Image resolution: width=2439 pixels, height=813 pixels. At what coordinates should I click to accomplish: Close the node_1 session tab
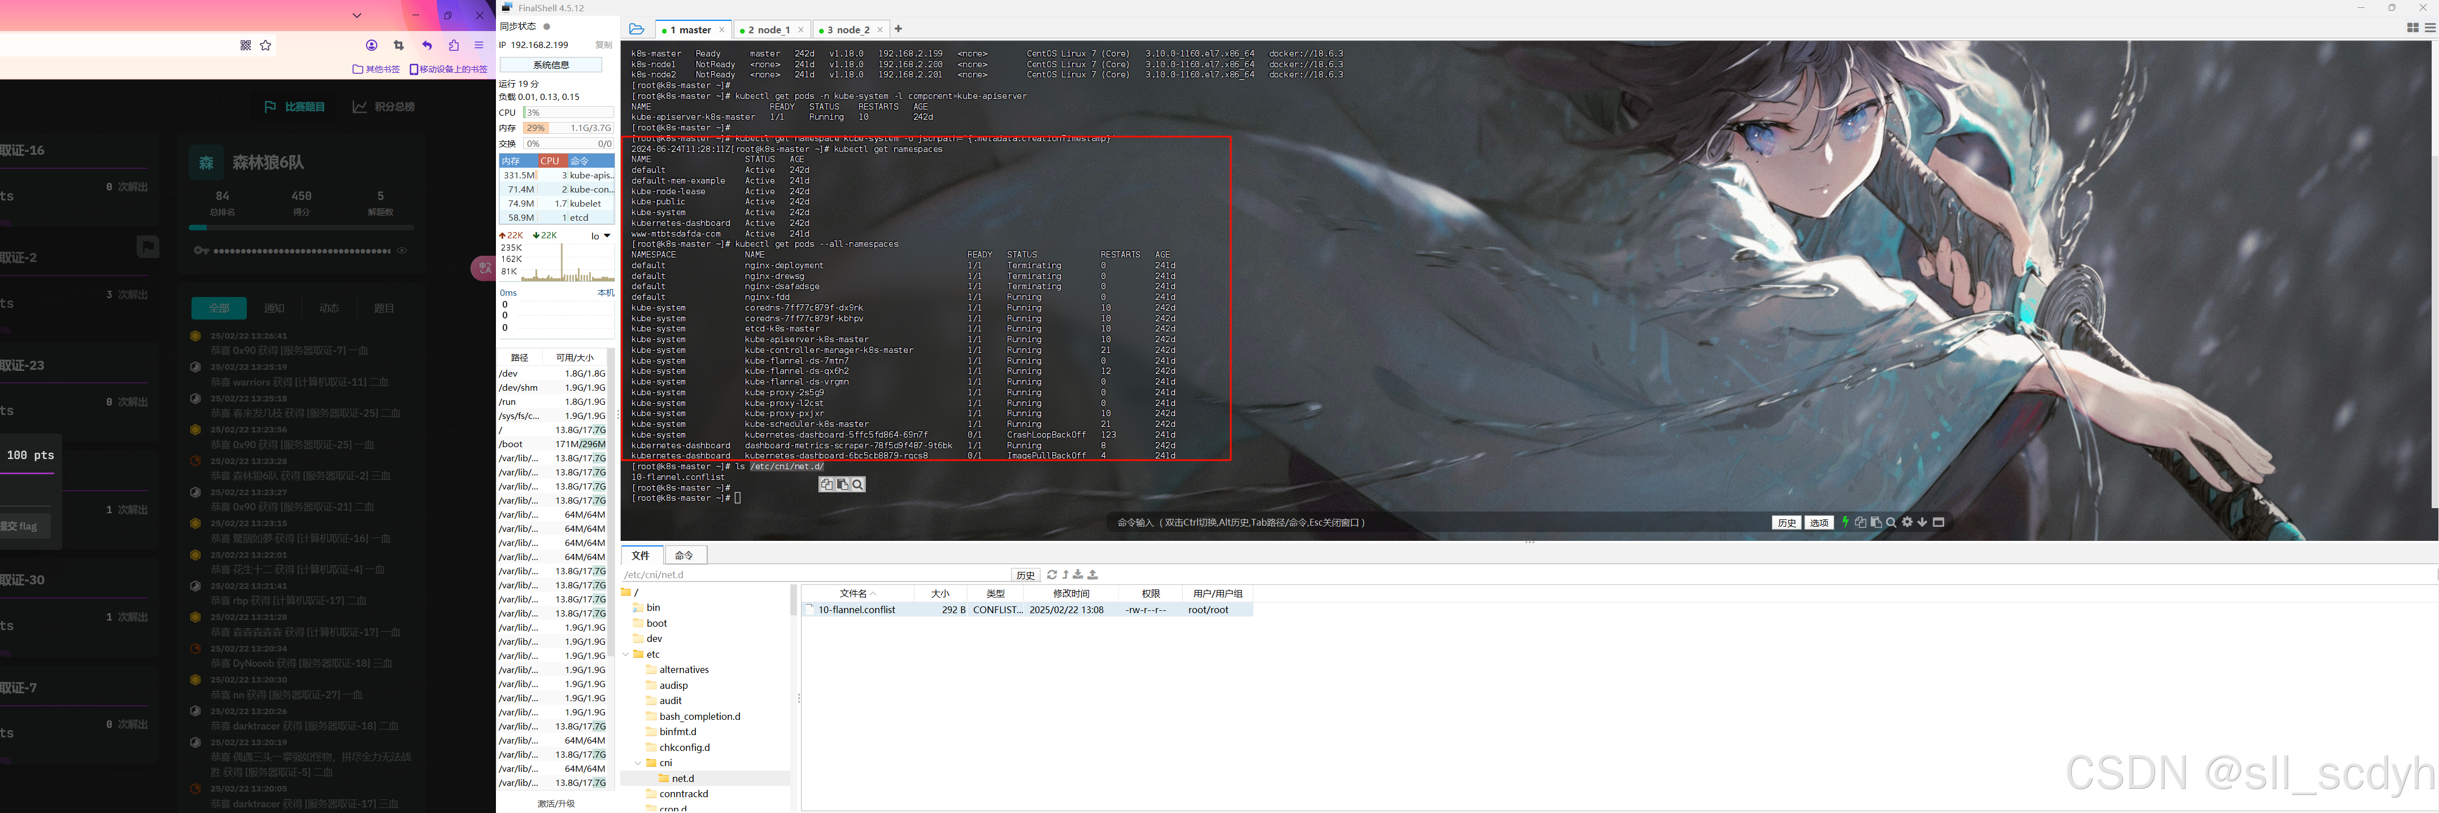801,30
